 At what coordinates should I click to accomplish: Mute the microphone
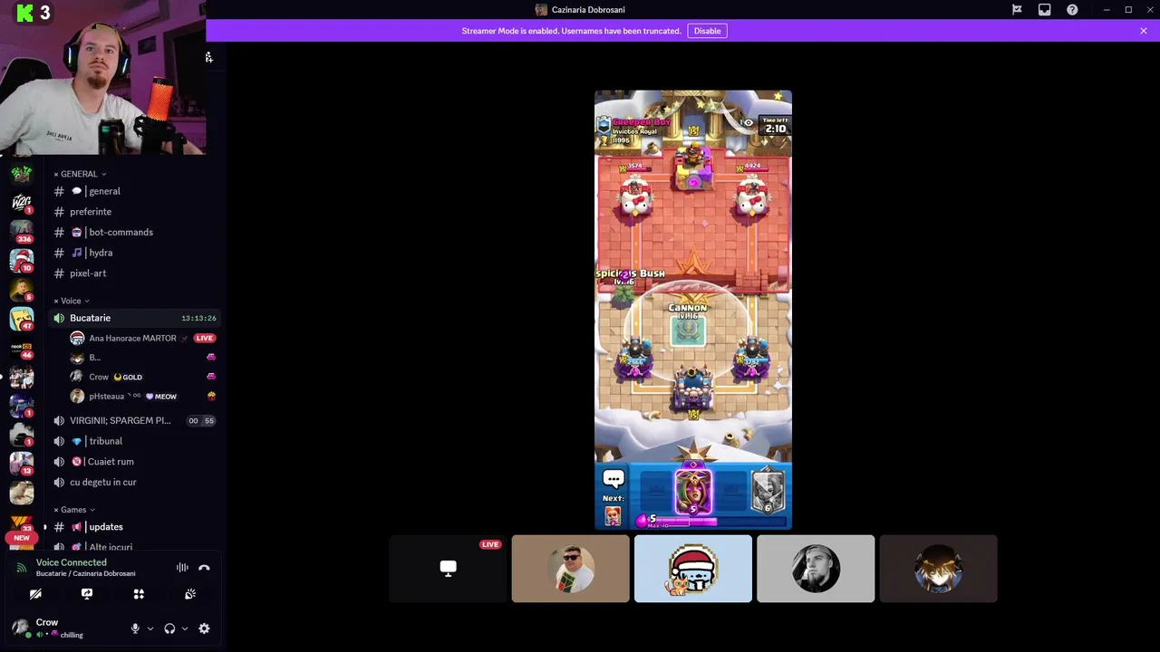pos(135,628)
